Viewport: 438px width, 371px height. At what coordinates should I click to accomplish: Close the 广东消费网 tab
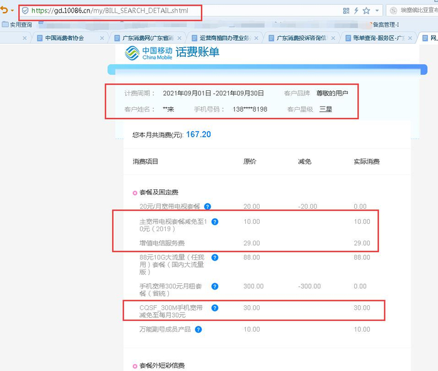click(180, 38)
